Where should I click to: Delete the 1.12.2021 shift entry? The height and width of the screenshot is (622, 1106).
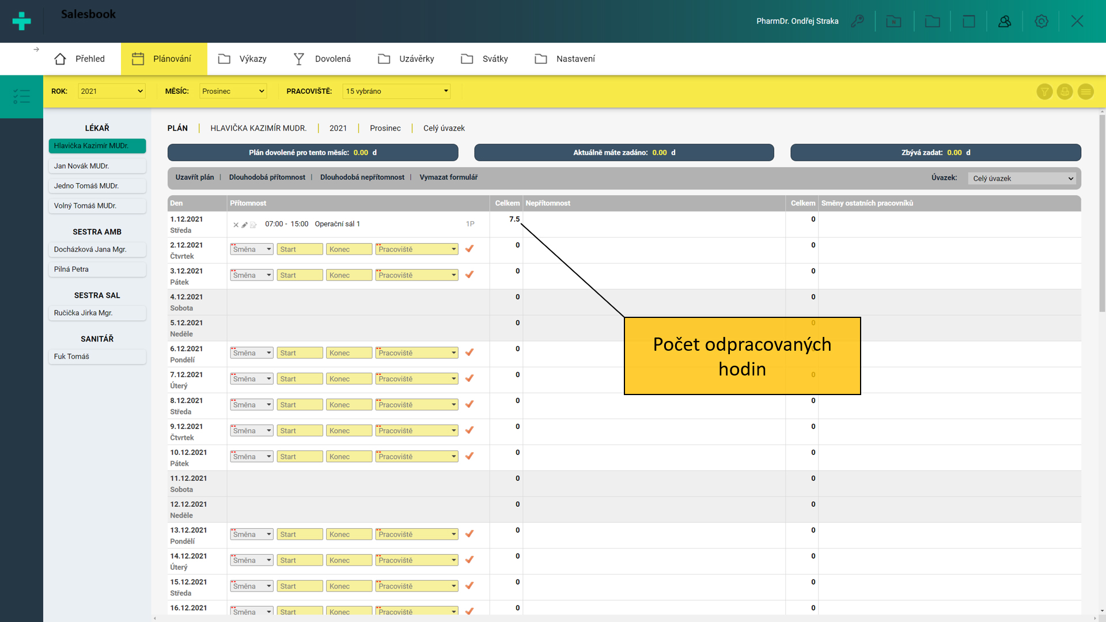[236, 225]
